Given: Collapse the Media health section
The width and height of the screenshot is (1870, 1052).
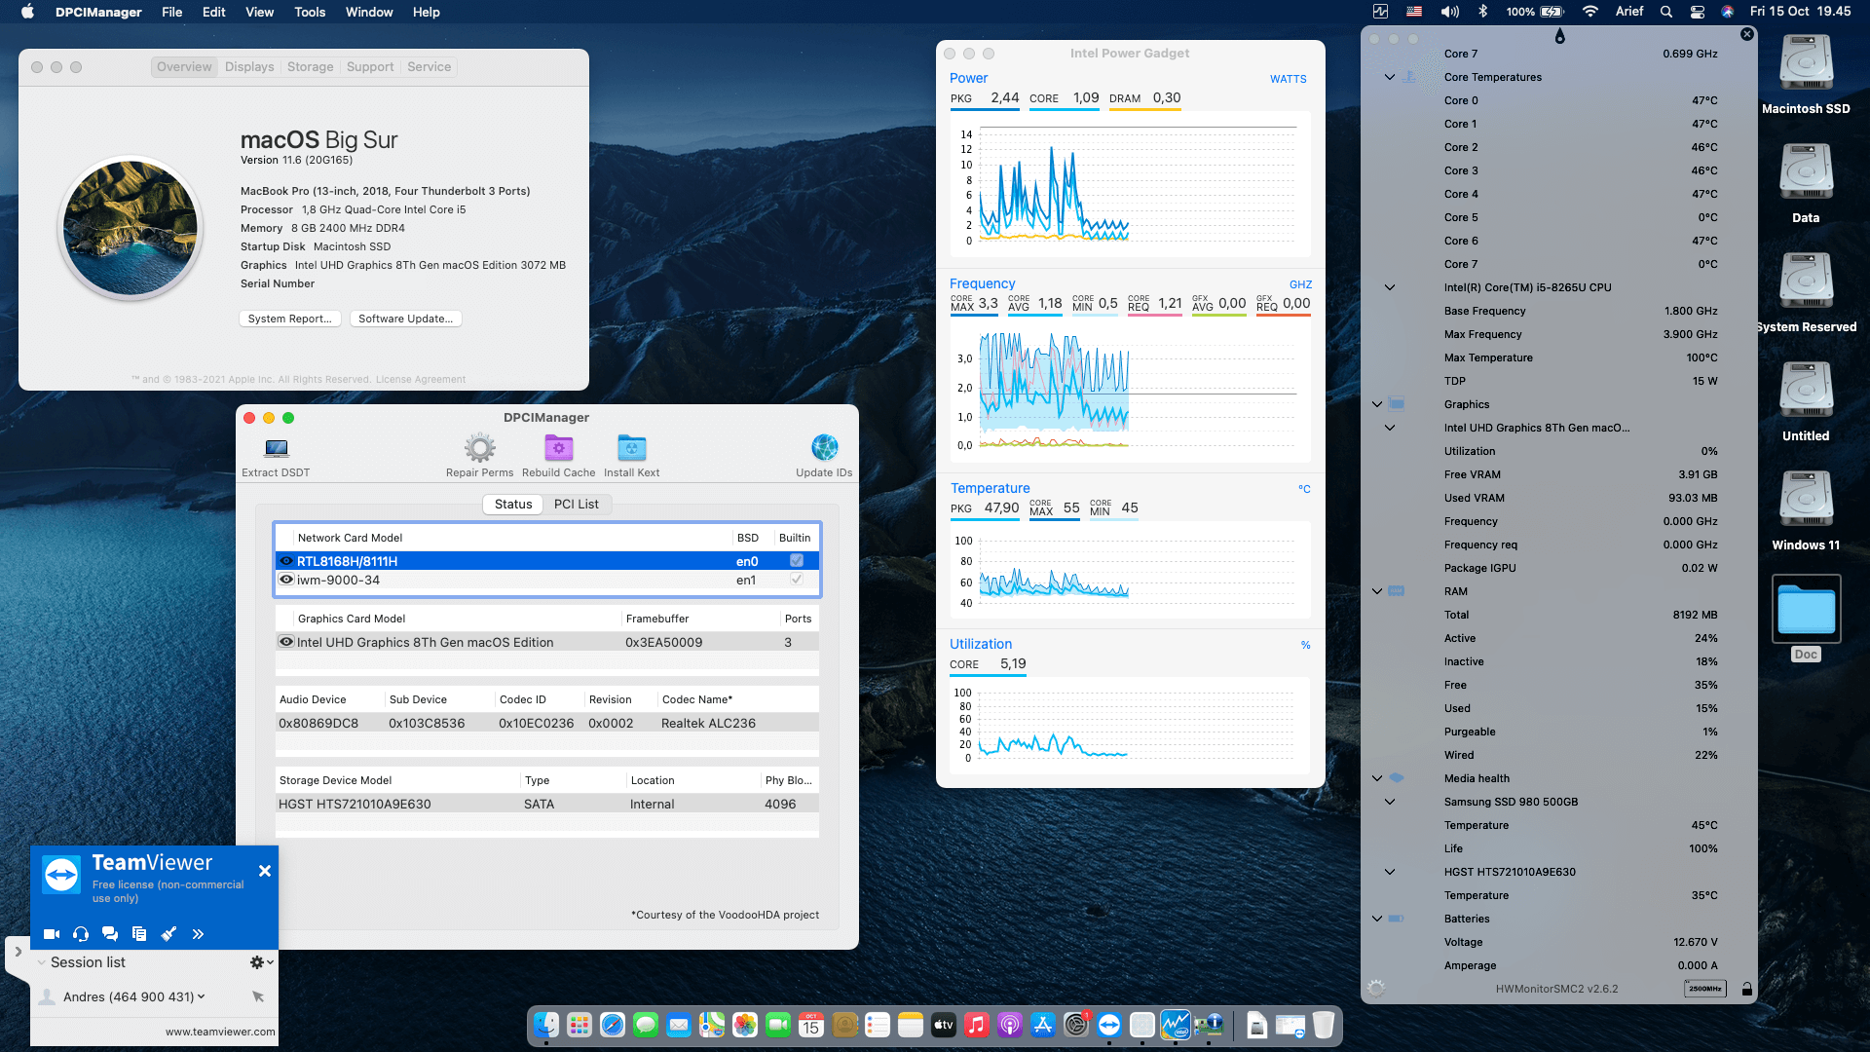Looking at the screenshot, I should click(x=1377, y=778).
